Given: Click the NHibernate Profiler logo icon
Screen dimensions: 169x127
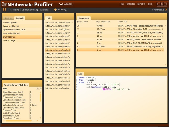Looking at the screenshot, I should click(x=4, y=4).
